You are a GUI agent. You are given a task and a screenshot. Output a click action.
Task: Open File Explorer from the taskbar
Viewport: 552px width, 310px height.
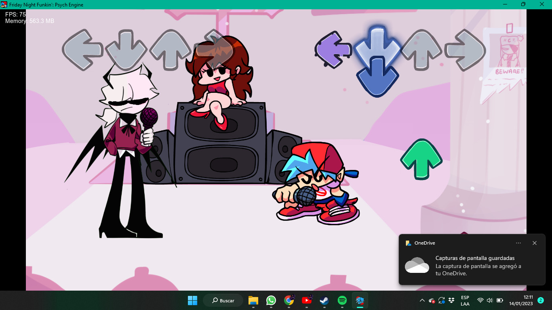click(253, 300)
